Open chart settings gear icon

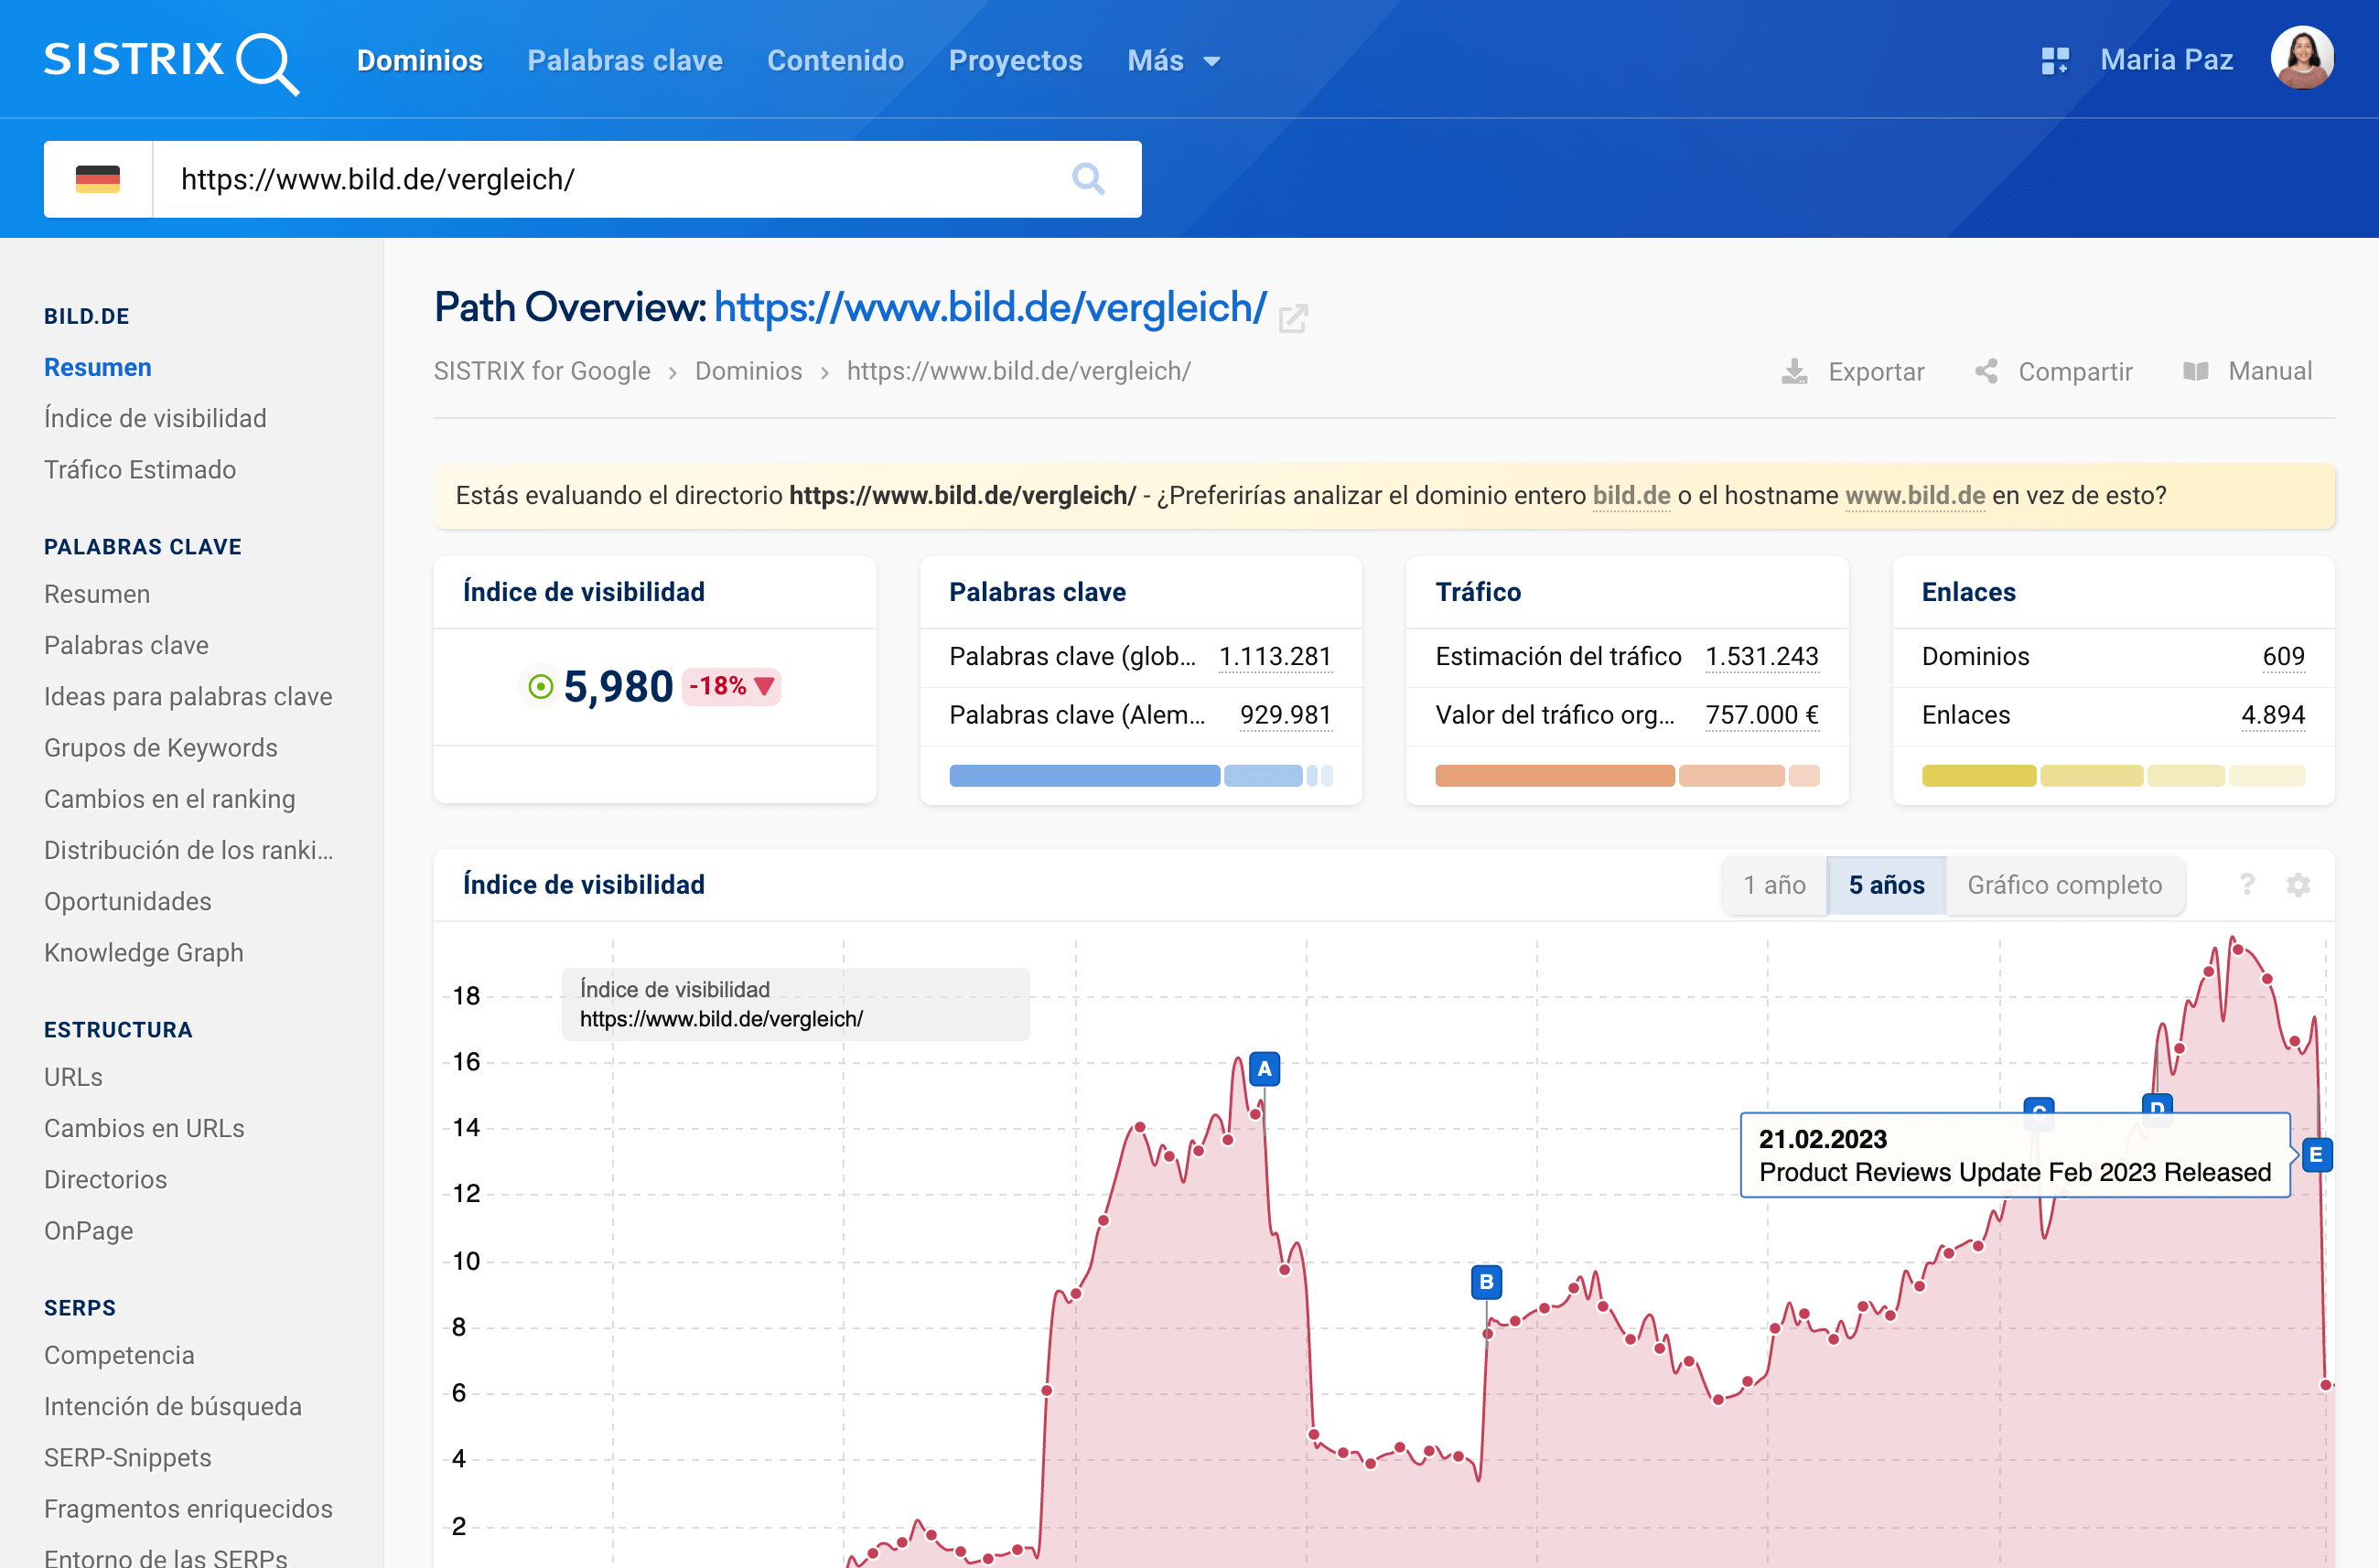point(2297,885)
